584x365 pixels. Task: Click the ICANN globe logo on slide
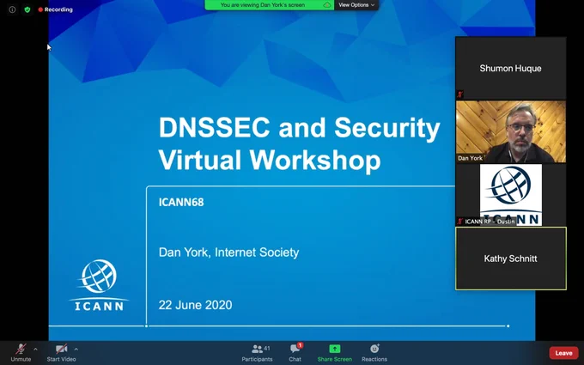click(99, 285)
